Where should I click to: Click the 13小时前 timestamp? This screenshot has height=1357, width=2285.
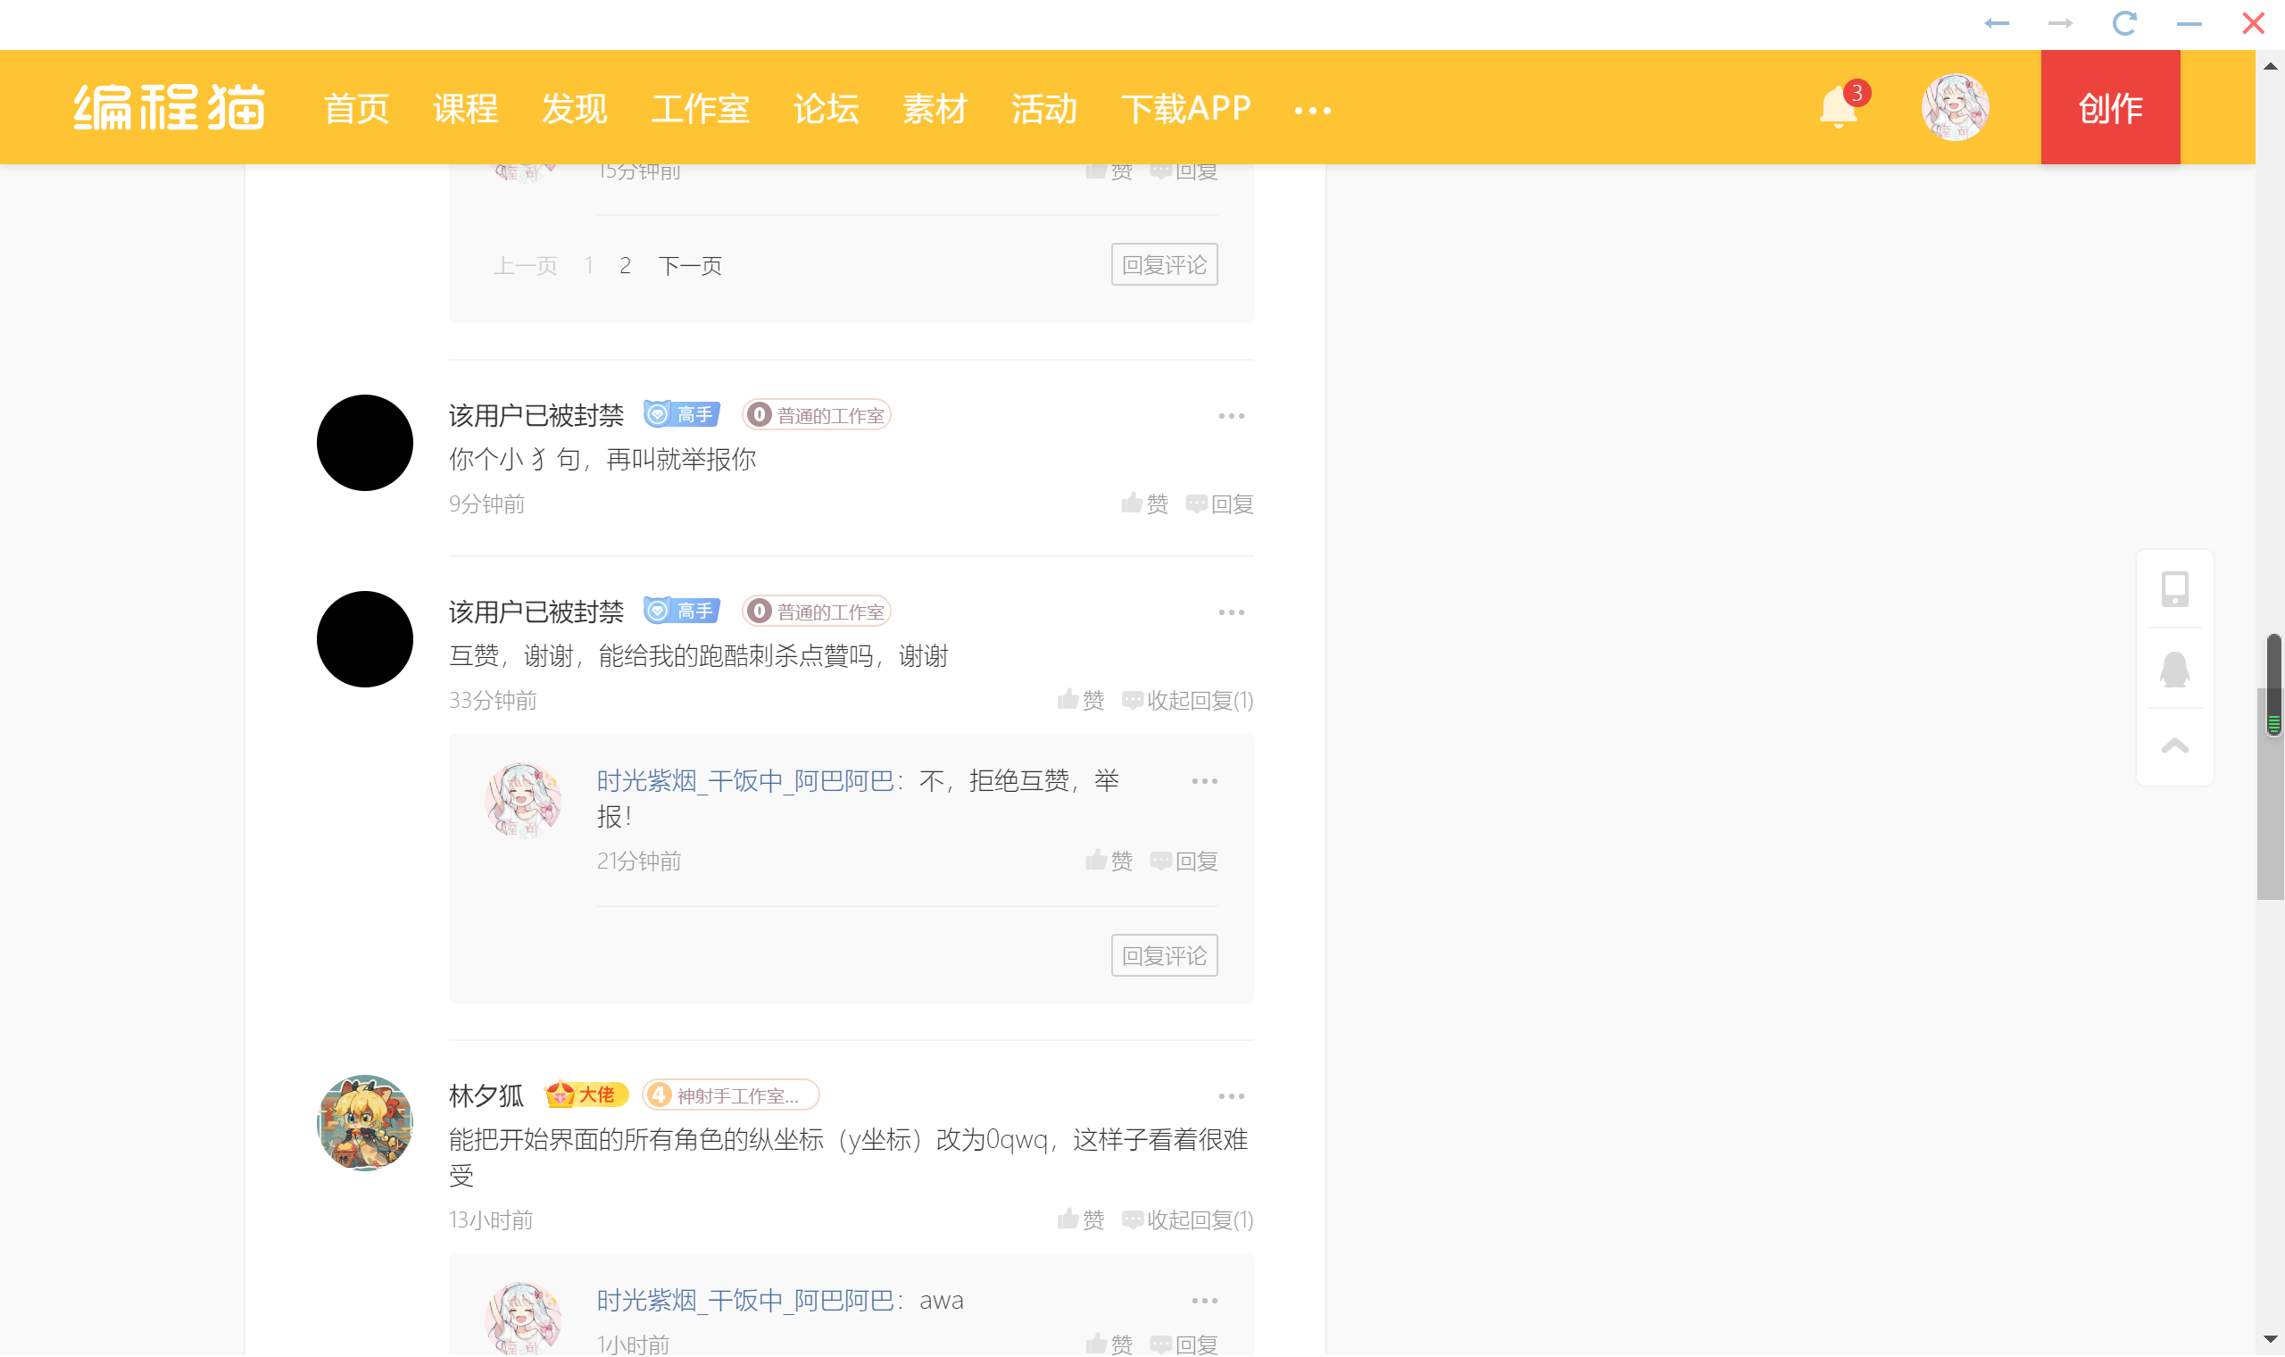491,1220
